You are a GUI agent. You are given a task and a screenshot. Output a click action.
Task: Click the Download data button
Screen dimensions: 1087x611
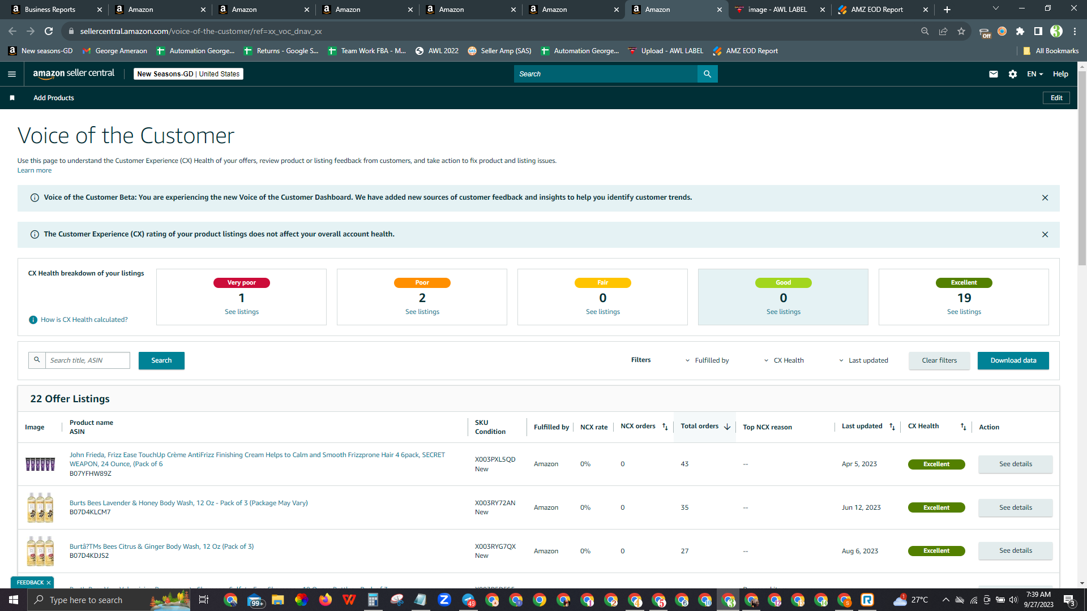[1013, 361]
